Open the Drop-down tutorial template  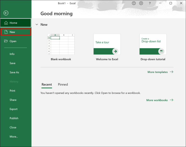tap(153, 44)
